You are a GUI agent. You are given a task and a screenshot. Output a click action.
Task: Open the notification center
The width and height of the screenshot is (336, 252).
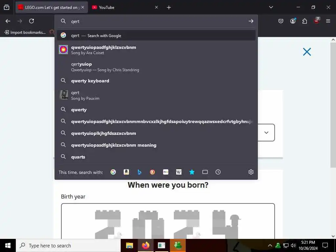point(325,245)
